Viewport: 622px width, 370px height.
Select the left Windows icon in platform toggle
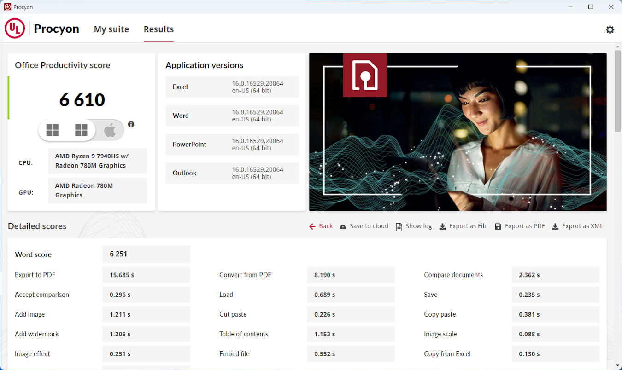click(53, 131)
